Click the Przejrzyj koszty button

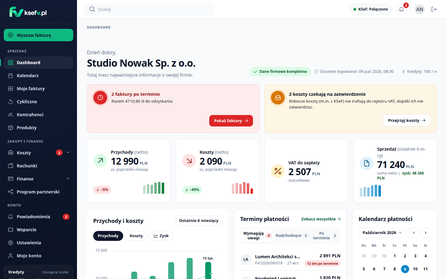[x=407, y=121]
